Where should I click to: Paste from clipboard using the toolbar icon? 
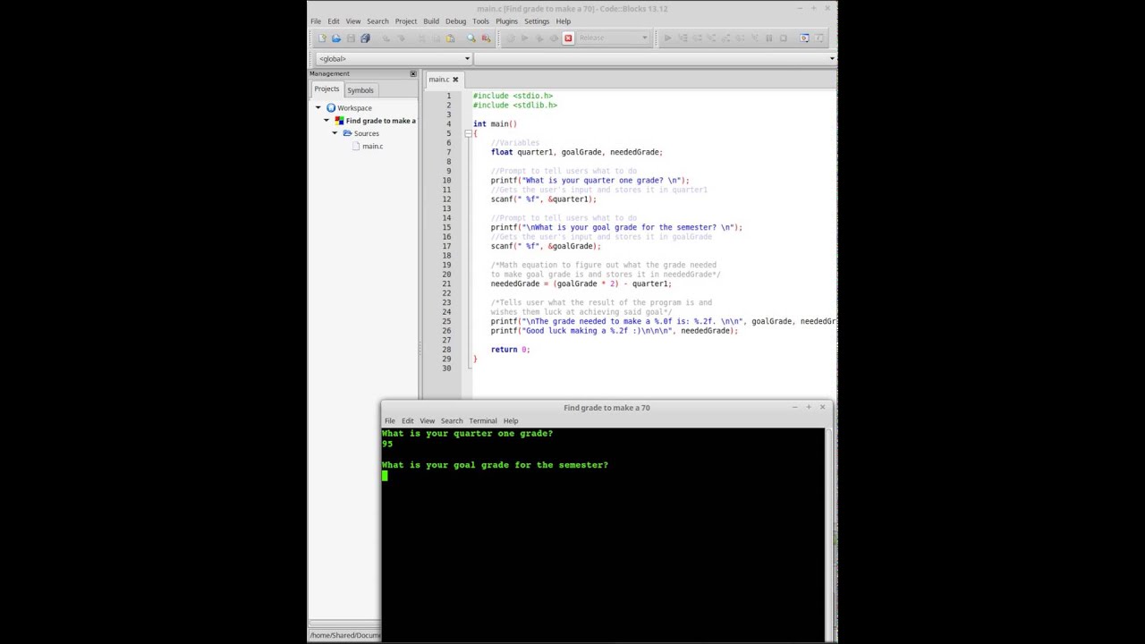(x=450, y=38)
